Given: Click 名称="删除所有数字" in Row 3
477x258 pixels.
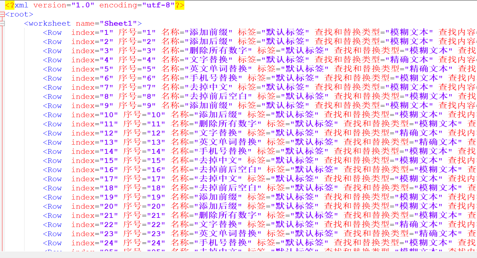Looking at the screenshot, I should [206, 51].
